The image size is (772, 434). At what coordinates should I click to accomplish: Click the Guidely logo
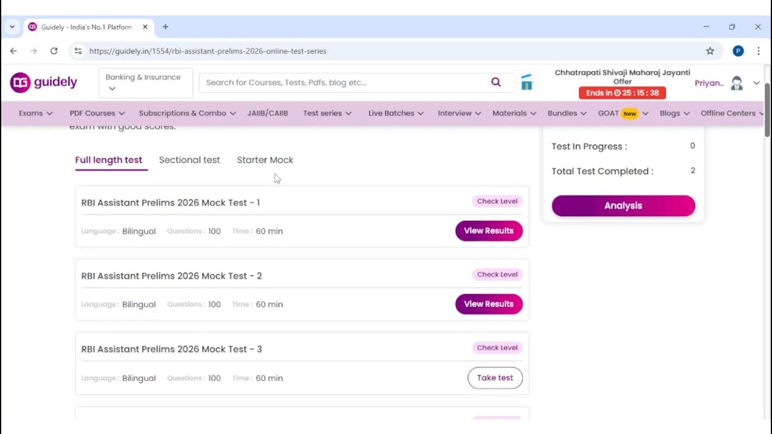(43, 83)
